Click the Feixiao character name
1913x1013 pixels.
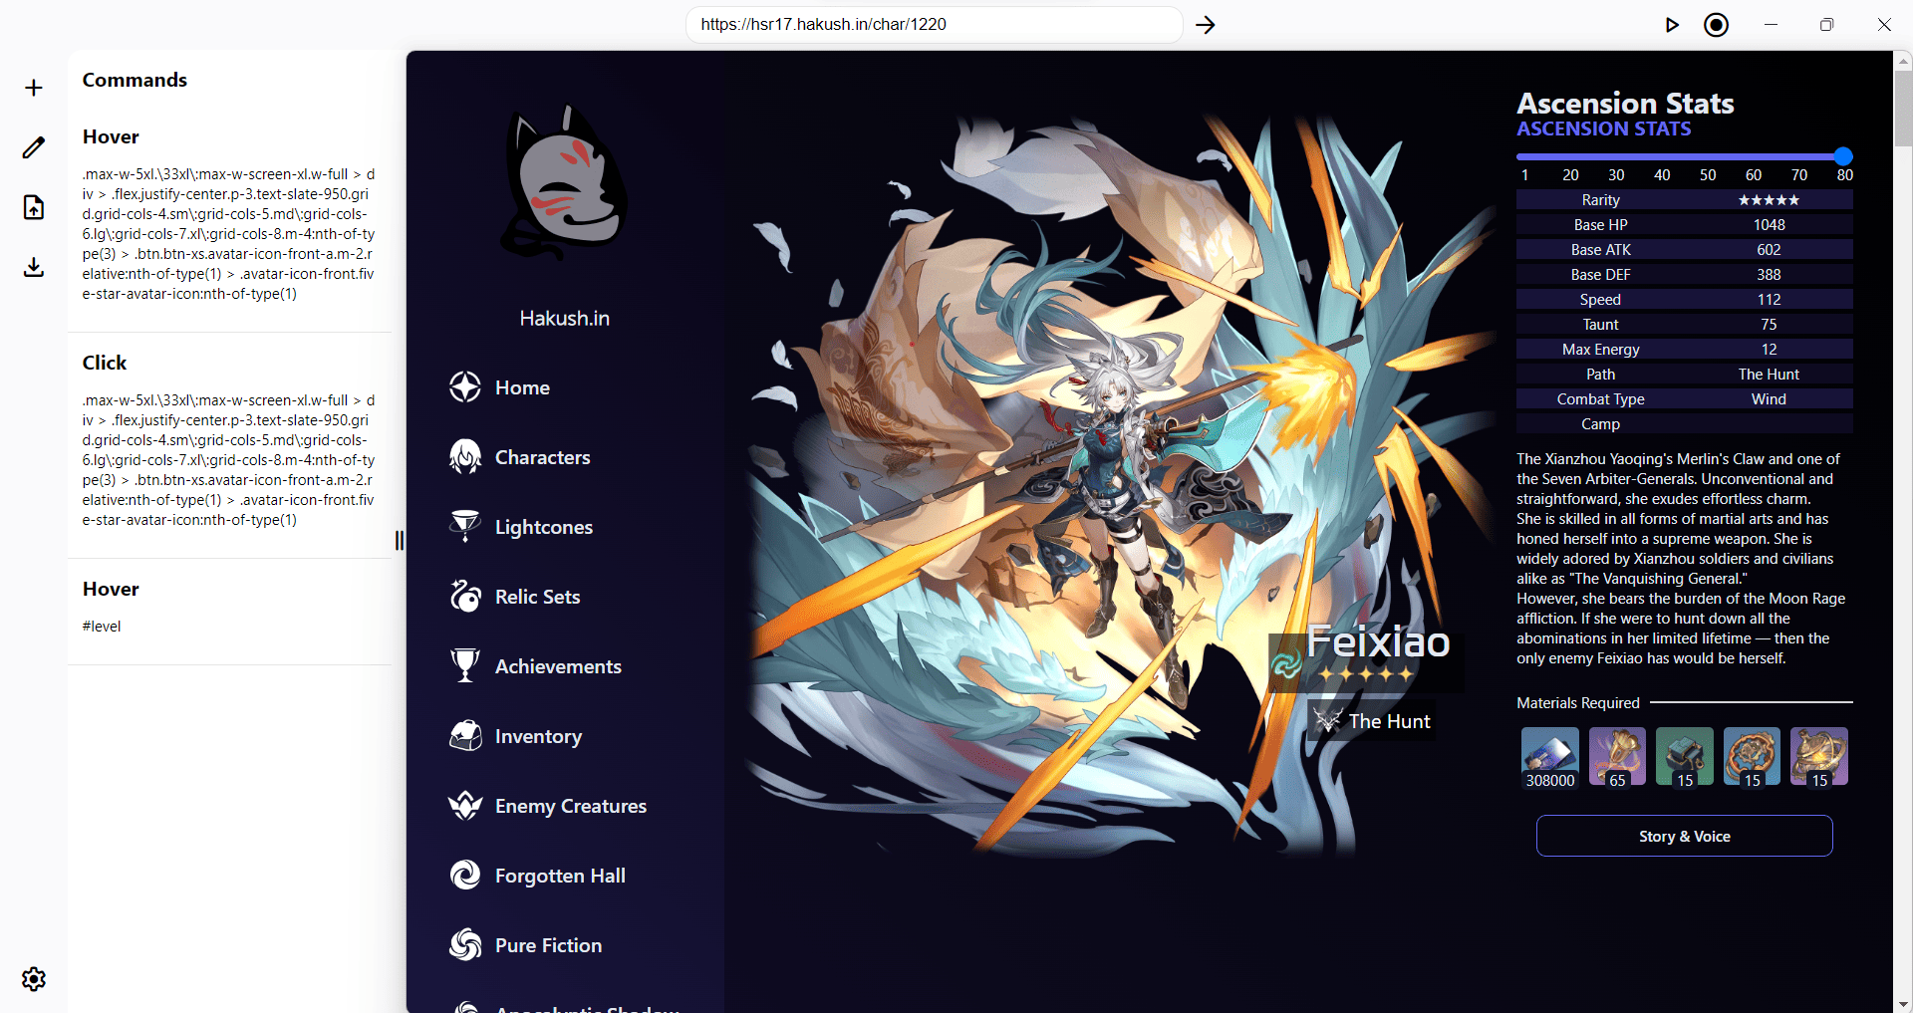pyautogui.click(x=1379, y=641)
